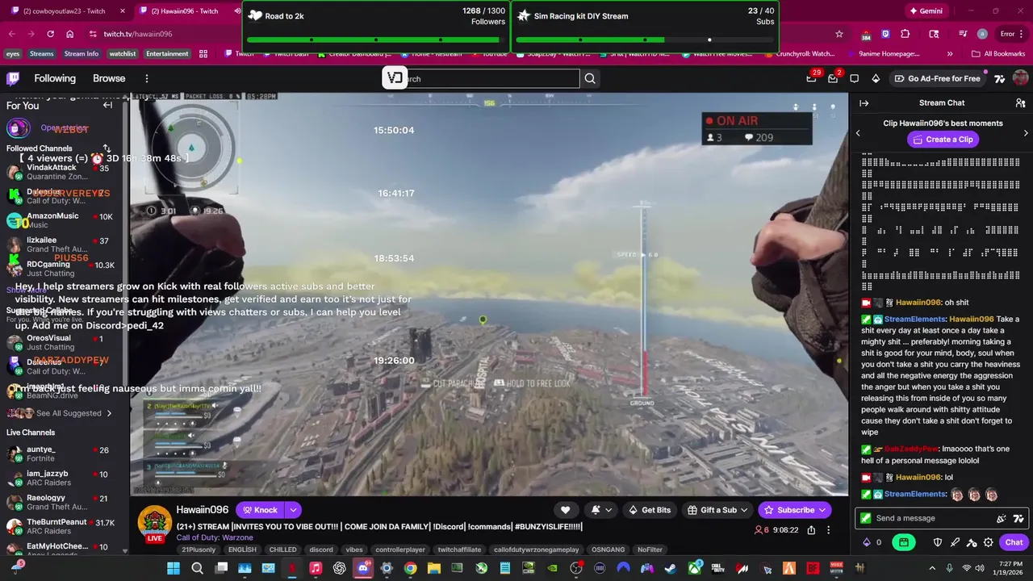
Task: Open auntye_ live channel
Action: [x=65, y=454]
